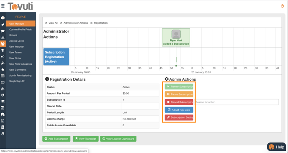Click the Ryan Hart avatar thumbnail
Image resolution: width=288 pixels, height=153 pixels.
tap(176, 34)
